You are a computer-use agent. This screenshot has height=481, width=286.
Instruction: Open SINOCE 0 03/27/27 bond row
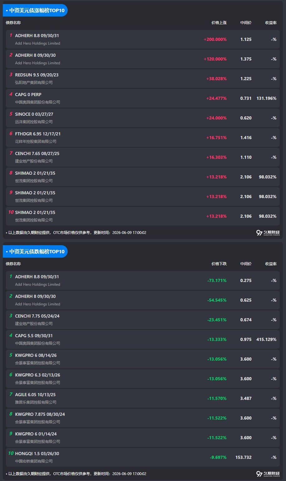(x=143, y=118)
